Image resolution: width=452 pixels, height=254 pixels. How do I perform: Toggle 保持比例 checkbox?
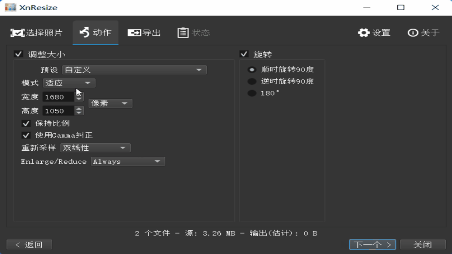click(x=26, y=123)
